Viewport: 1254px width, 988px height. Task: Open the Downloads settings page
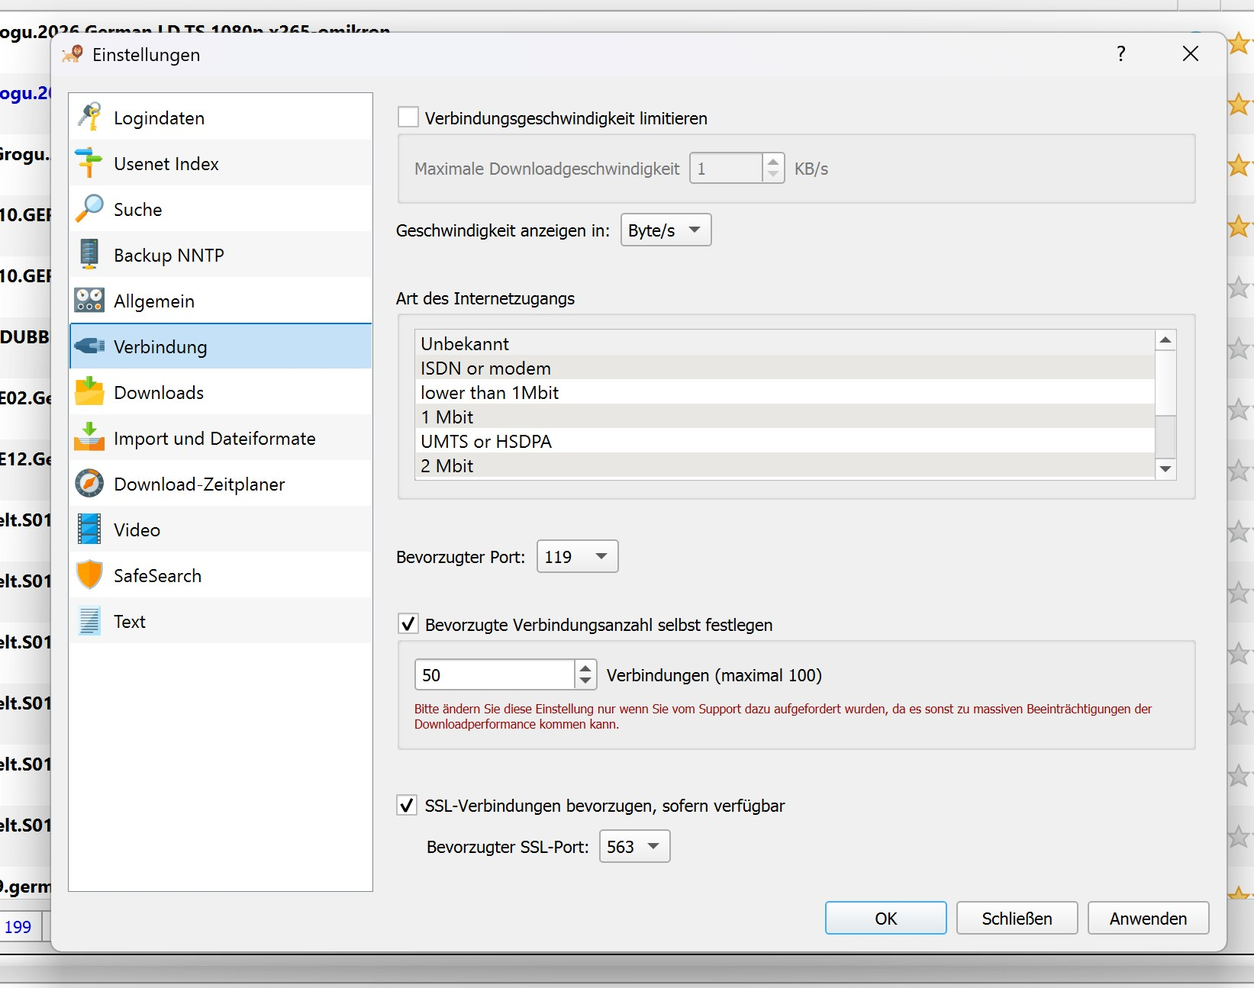tap(221, 392)
